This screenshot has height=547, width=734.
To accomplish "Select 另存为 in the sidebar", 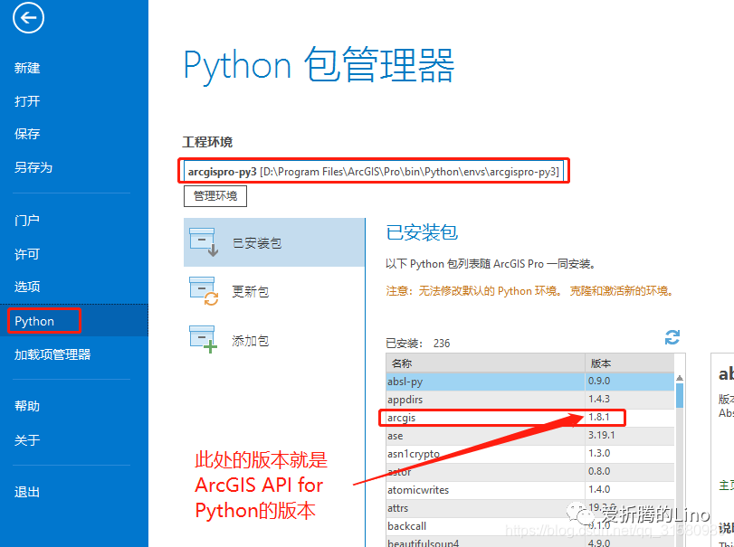I will coord(33,167).
